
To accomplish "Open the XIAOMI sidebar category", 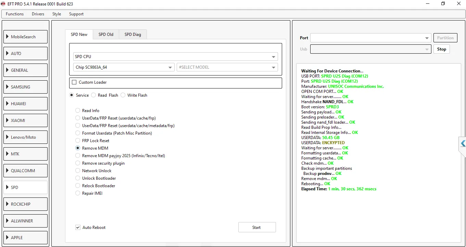I will pos(25,120).
